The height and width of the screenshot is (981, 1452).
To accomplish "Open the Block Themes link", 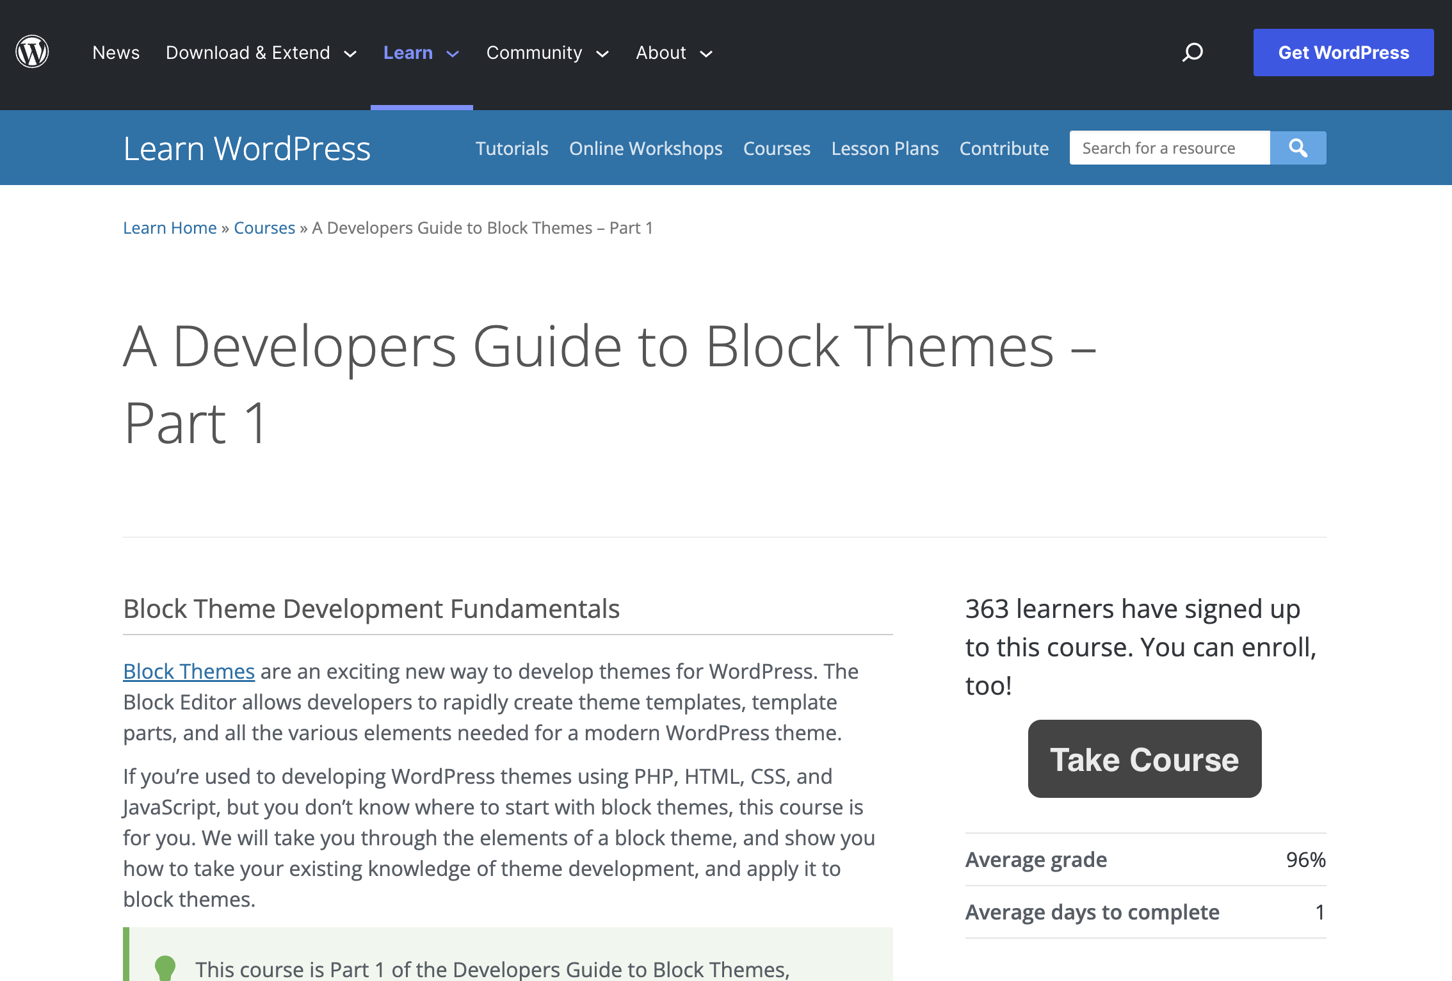I will [188, 671].
